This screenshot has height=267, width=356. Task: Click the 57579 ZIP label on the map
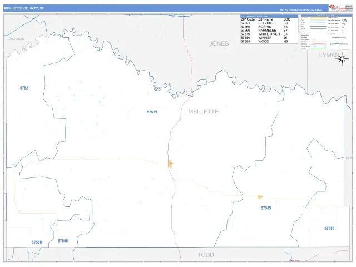(152, 112)
